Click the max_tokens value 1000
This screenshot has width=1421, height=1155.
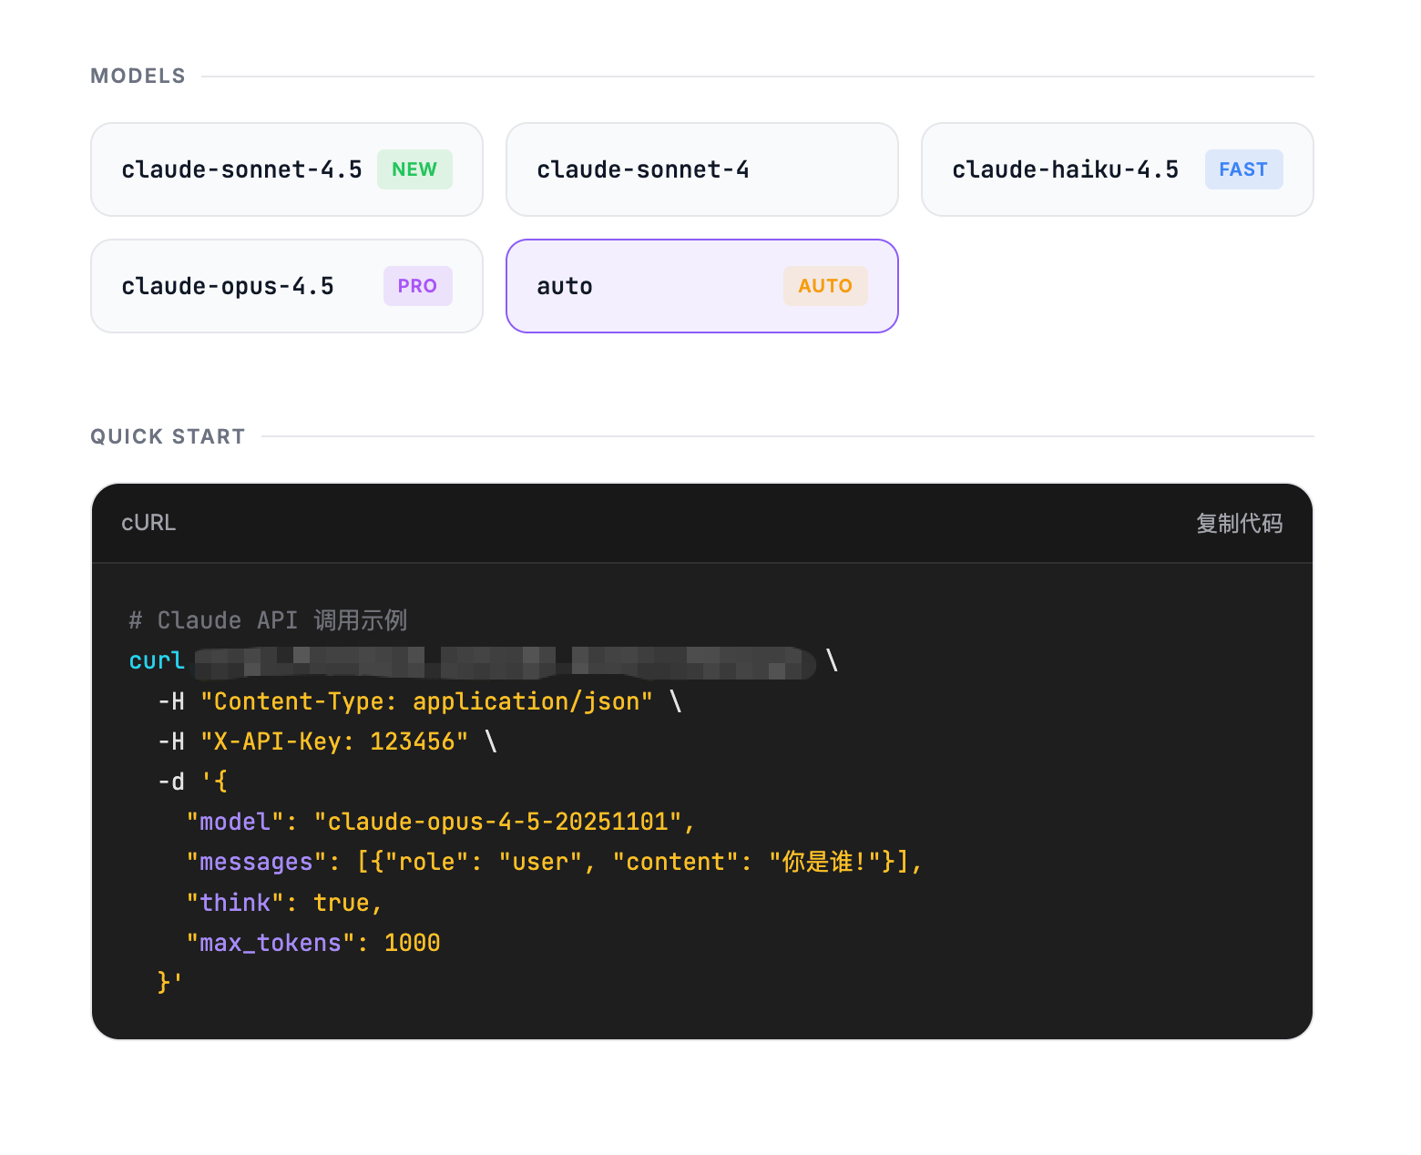coord(412,943)
